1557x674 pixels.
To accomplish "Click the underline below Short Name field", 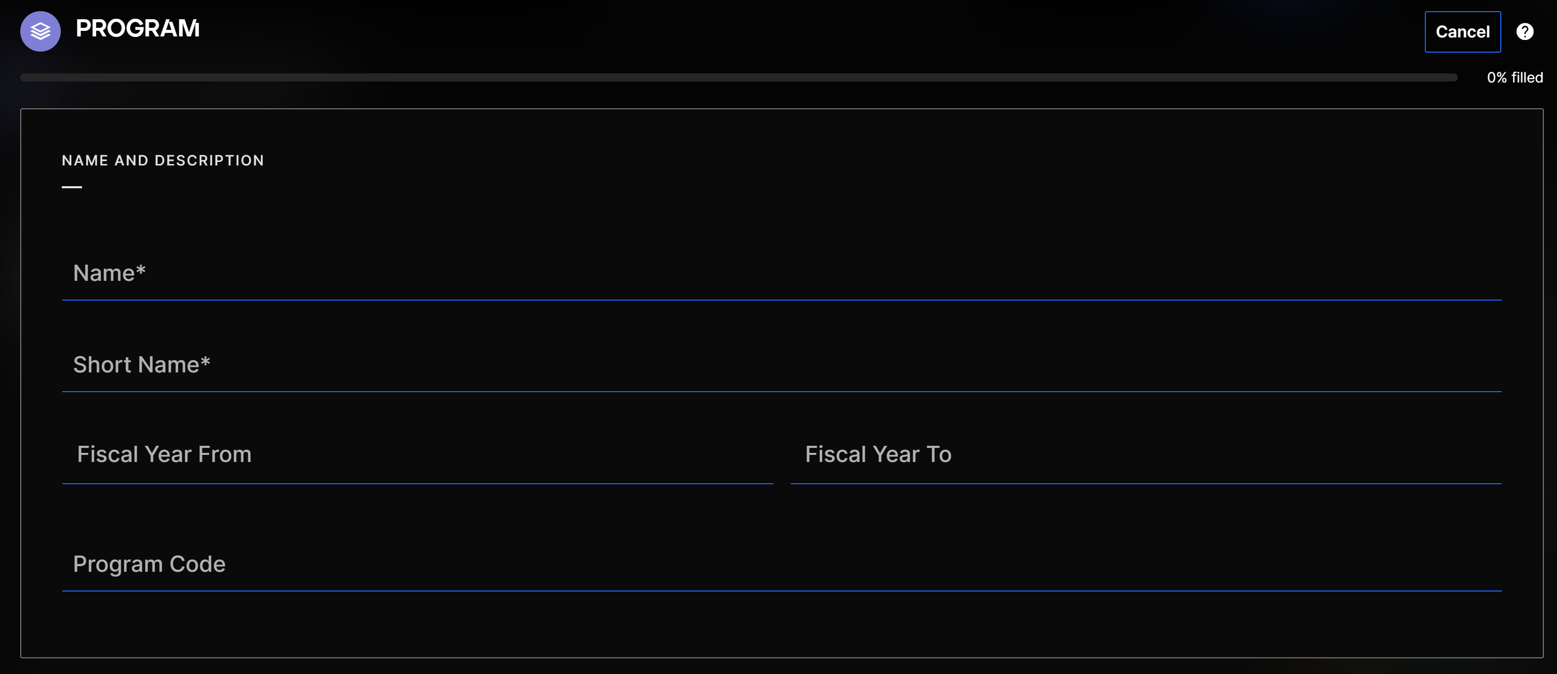I will pyautogui.click(x=781, y=391).
